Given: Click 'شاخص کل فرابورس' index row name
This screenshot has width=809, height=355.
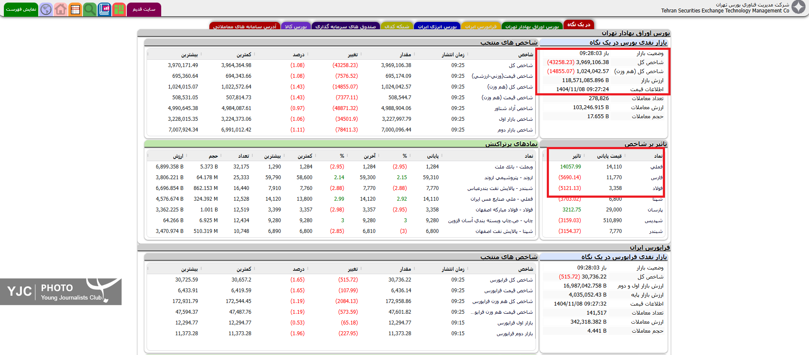Looking at the screenshot, I should point(512,280).
